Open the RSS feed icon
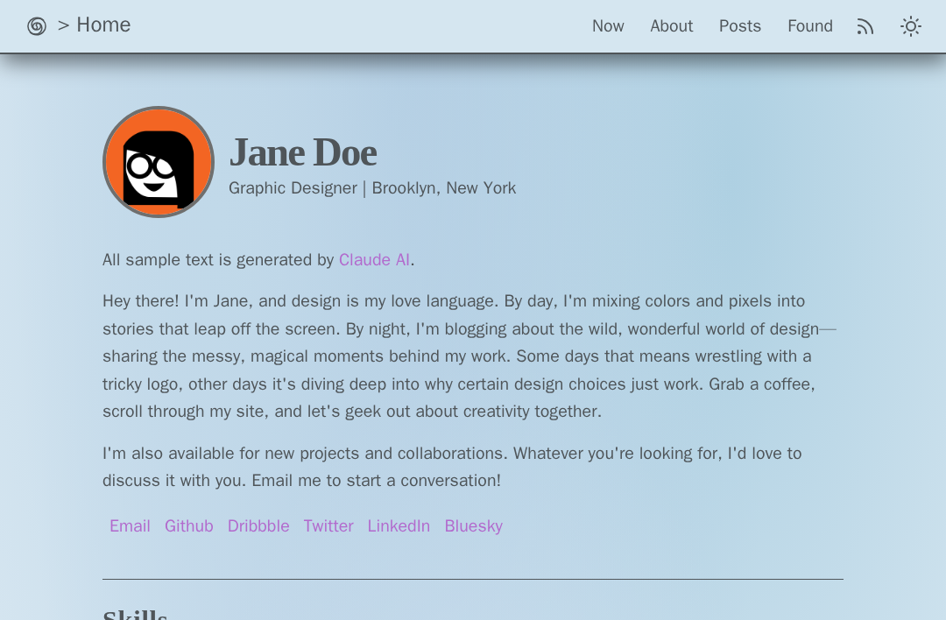 click(865, 26)
